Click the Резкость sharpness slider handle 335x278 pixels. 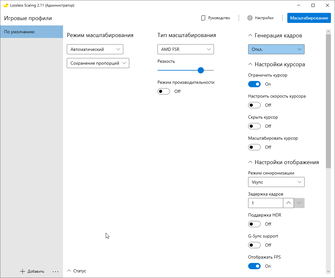click(x=201, y=70)
